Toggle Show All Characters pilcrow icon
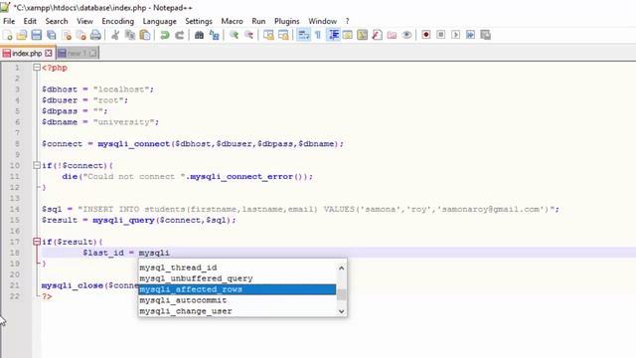The height and width of the screenshot is (358, 636). (x=318, y=35)
